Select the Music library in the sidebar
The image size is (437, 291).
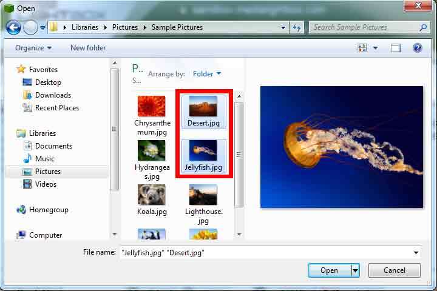click(44, 159)
